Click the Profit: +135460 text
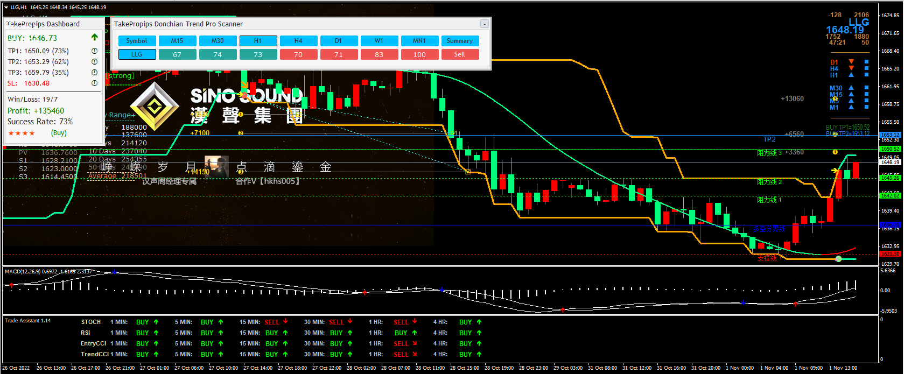The height and width of the screenshot is (374, 904). (x=36, y=111)
